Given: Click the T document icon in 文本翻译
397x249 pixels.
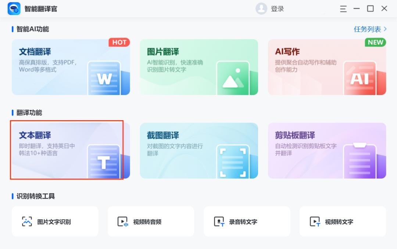Looking at the screenshot, I should [104, 162].
